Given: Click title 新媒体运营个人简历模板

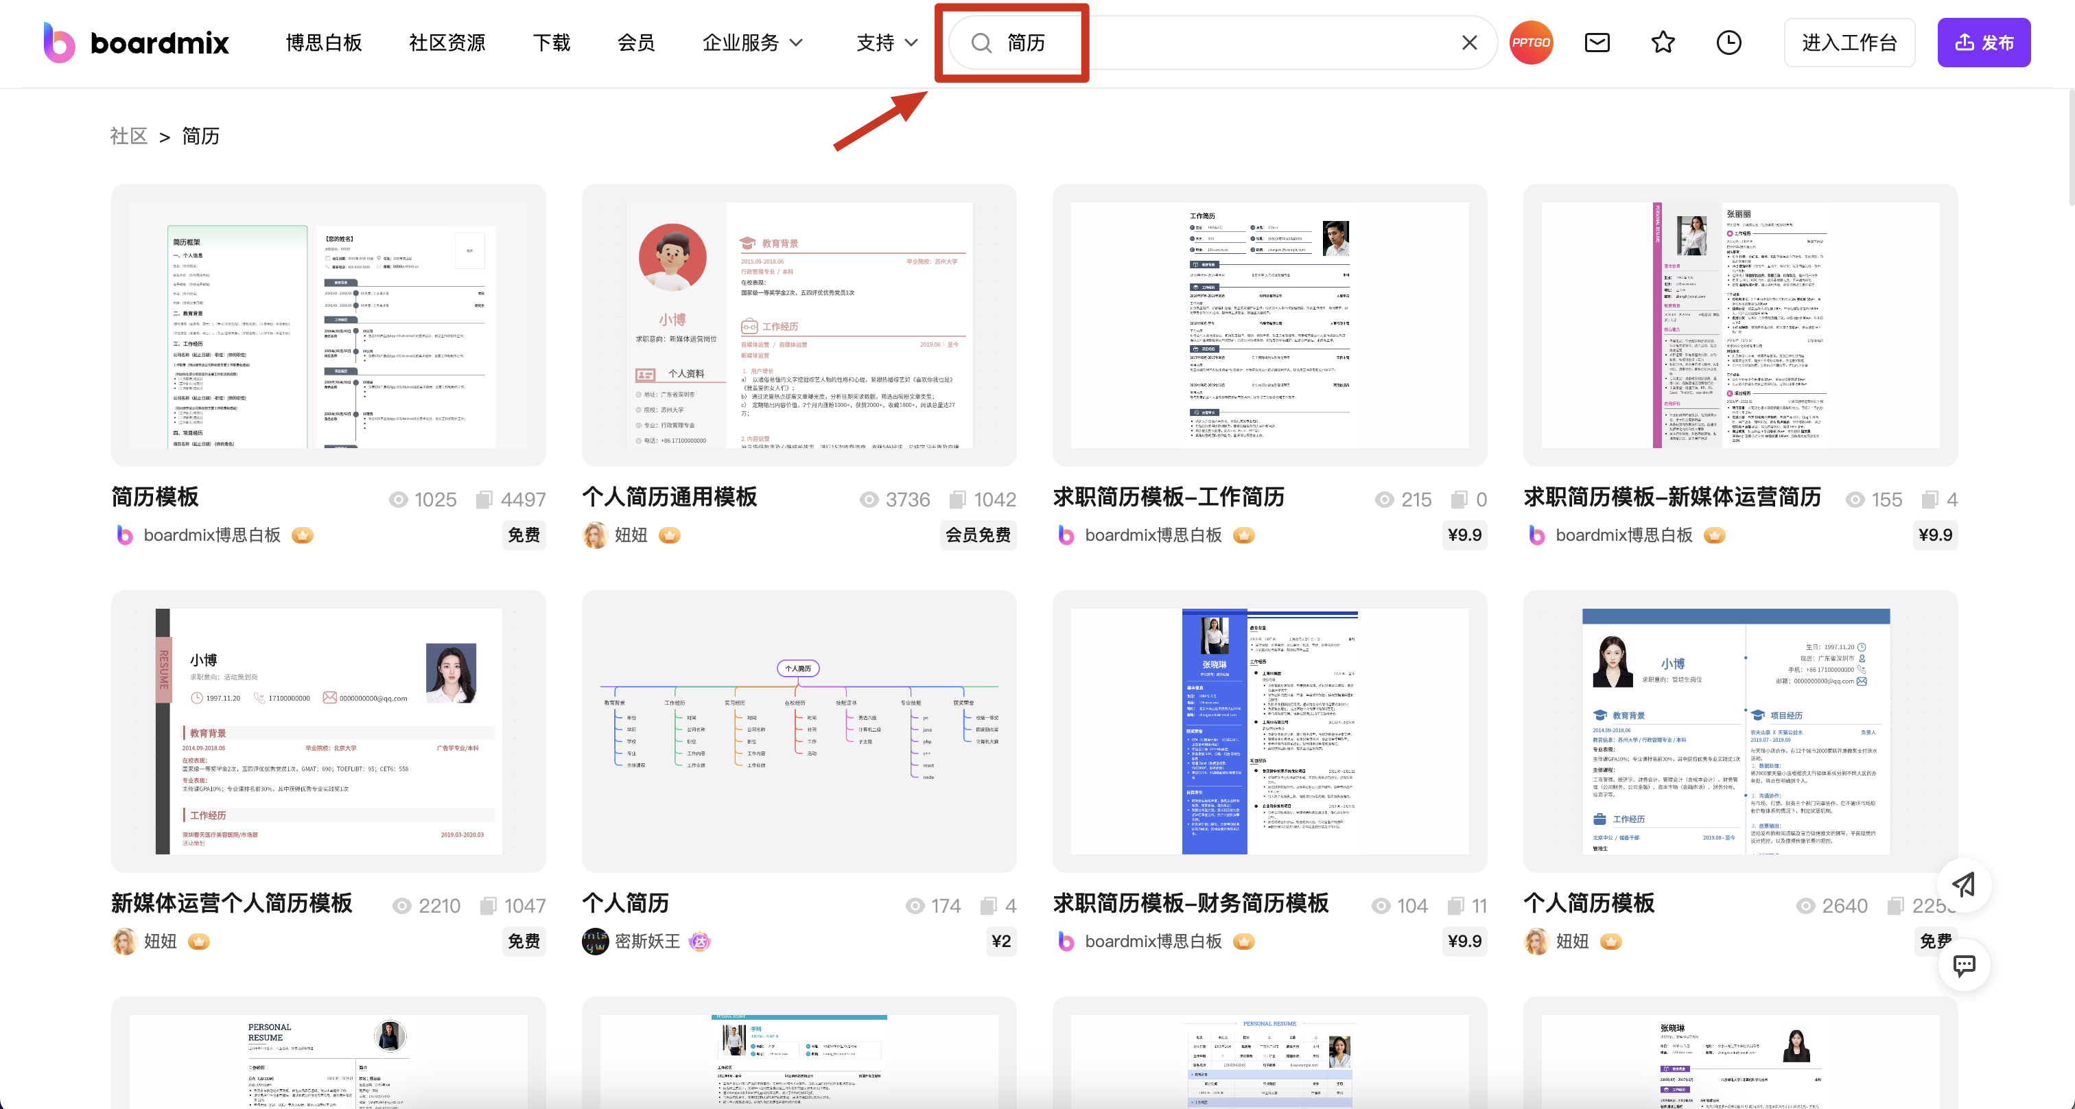Looking at the screenshot, I should point(232,903).
